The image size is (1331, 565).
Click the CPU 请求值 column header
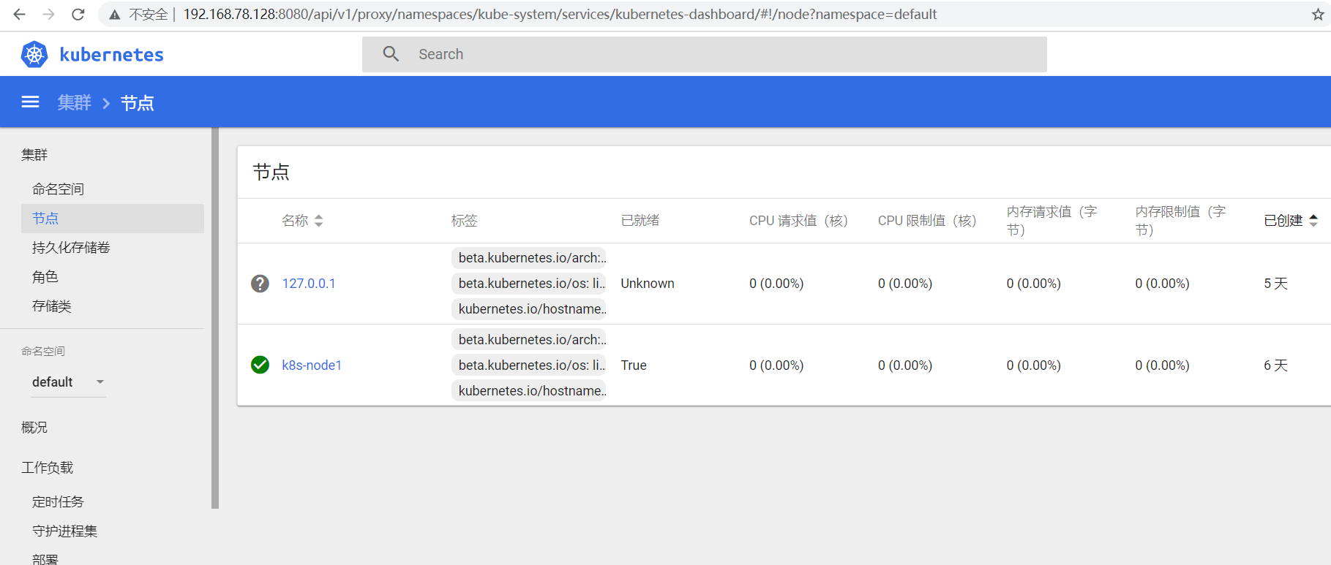click(798, 221)
